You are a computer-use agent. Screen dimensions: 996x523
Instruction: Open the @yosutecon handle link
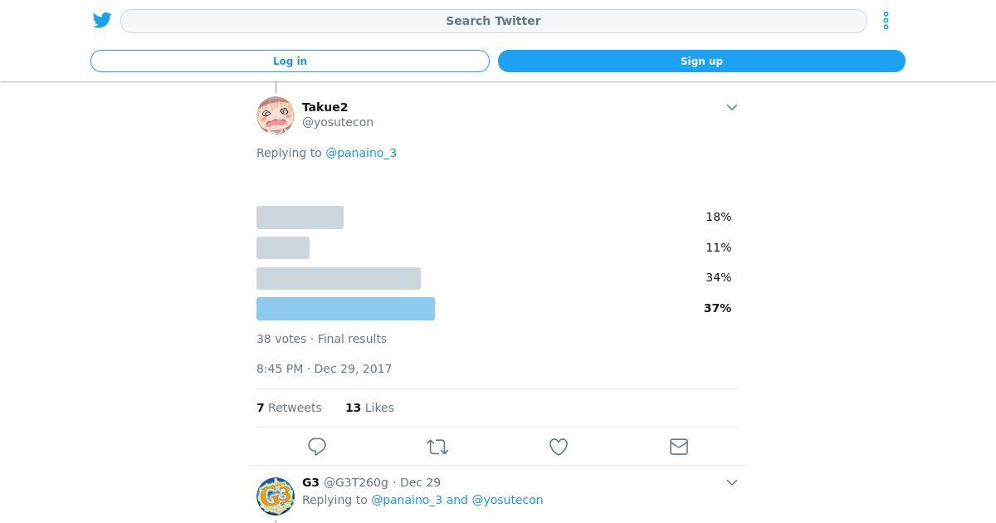tap(338, 122)
